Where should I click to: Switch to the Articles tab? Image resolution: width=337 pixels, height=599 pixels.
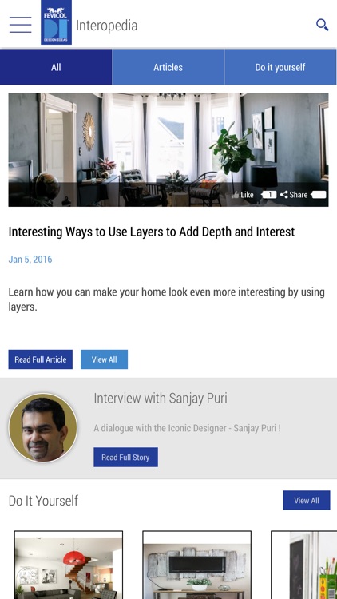point(168,67)
